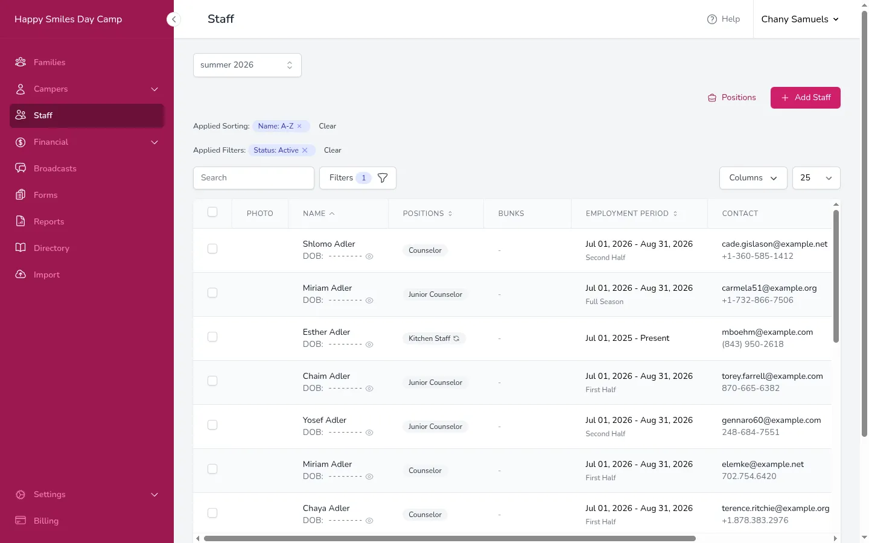The height and width of the screenshot is (543, 869).
Task: Click the Families sidebar icon
Action: (21, 62)
